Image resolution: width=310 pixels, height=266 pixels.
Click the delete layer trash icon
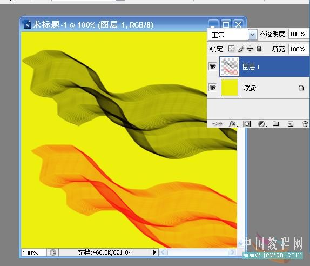point(305,124)
